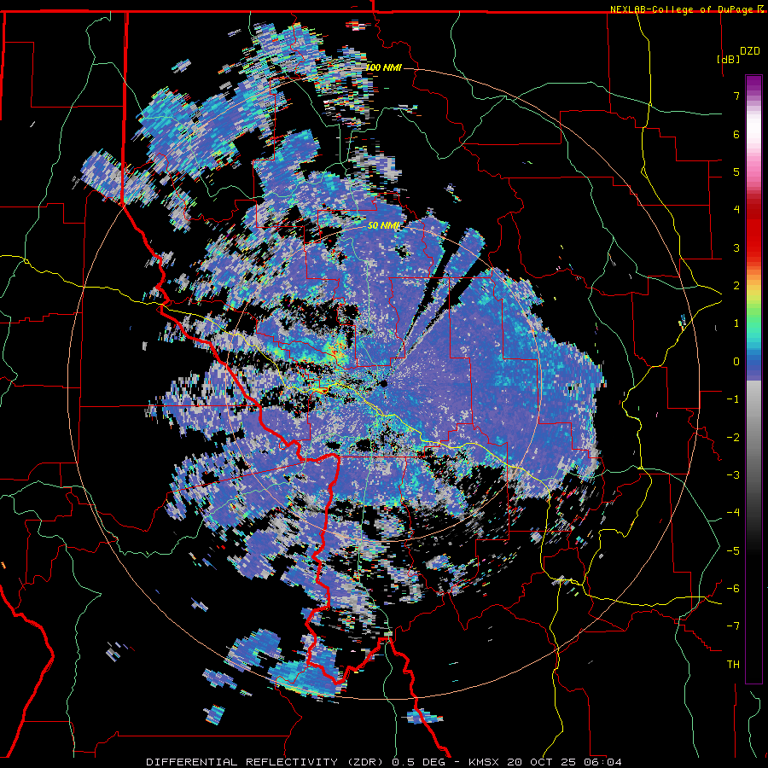Click the 0 value on the color scale
The image size is (768, 768).
736,362
